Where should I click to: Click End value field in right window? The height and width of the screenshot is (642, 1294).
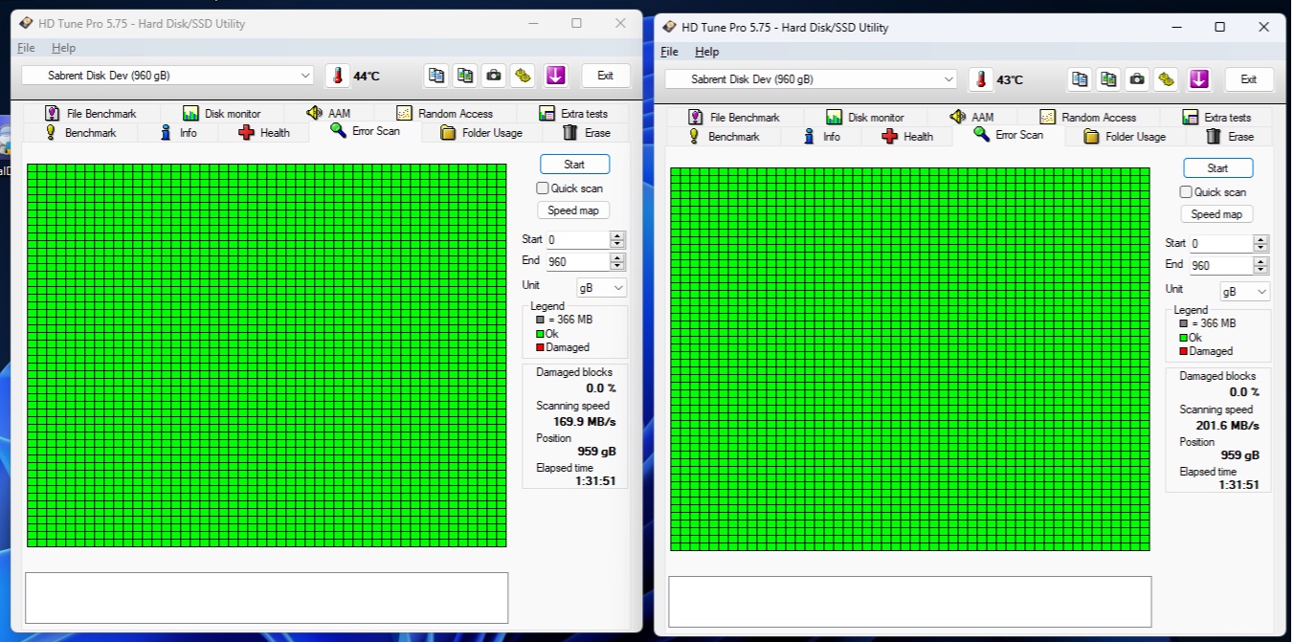tap(1220, 266)
